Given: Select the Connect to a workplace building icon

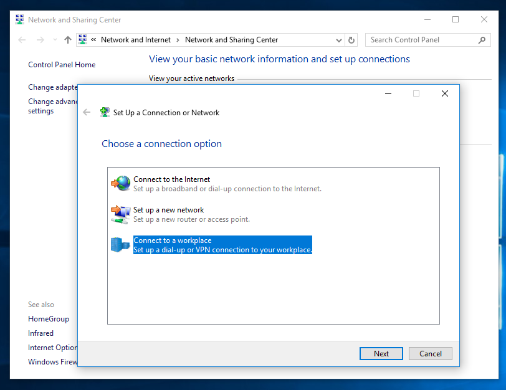Looking at the screenshot, I should click(120, 245).
